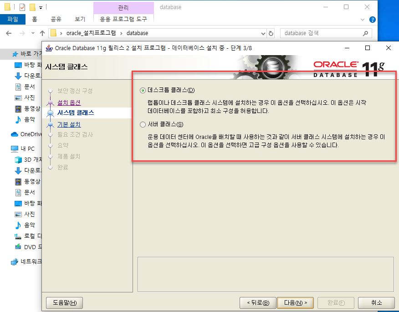Open 3D 개체 under 내 PC

(x=28, y=159)
